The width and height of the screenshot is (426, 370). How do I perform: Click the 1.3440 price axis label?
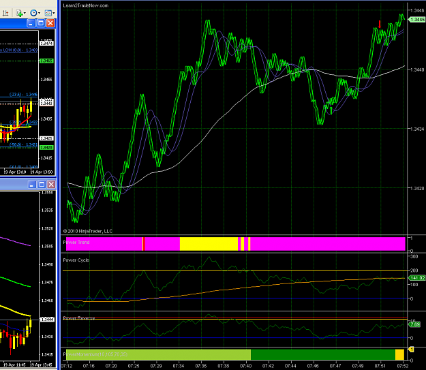pos(417,70)
